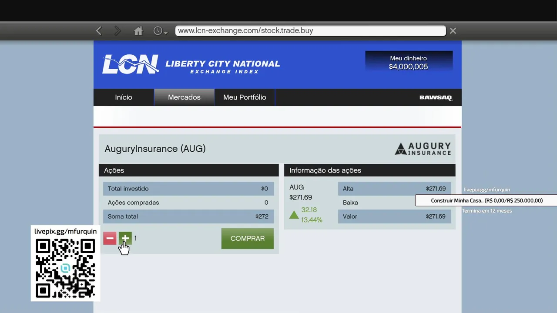Click the LCN Liberty City National logo

[191, 64]
